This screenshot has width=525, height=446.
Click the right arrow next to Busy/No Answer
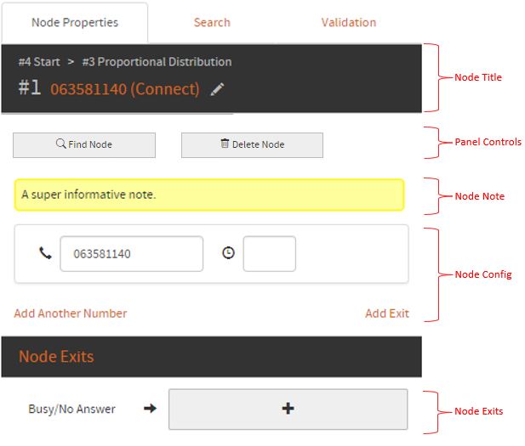tap(150, 409)
